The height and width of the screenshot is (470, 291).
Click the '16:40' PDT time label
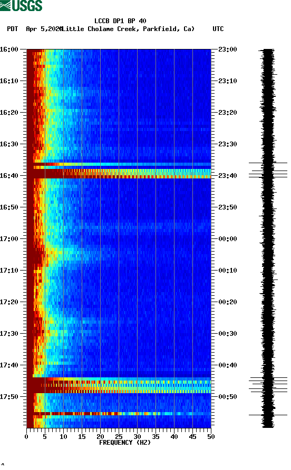coord(9,176)
